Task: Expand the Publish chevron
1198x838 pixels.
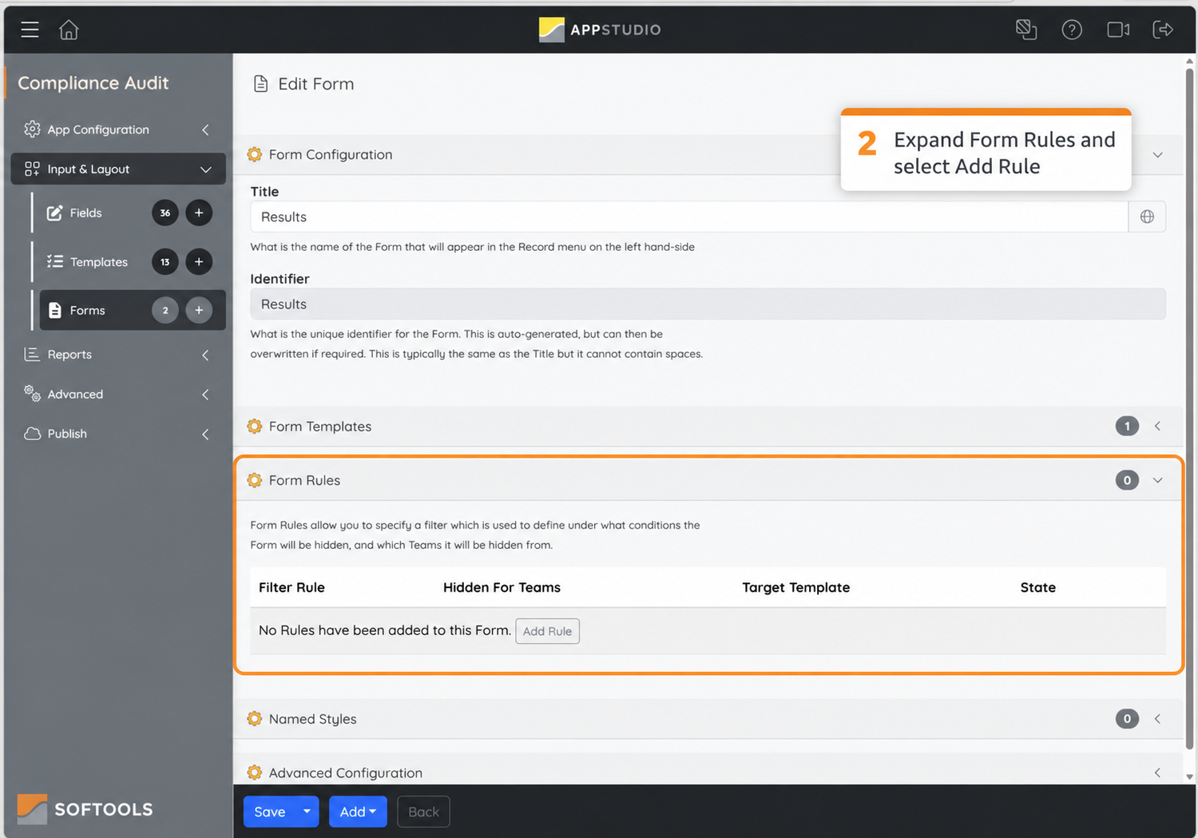Action: (x=205, y=434)
